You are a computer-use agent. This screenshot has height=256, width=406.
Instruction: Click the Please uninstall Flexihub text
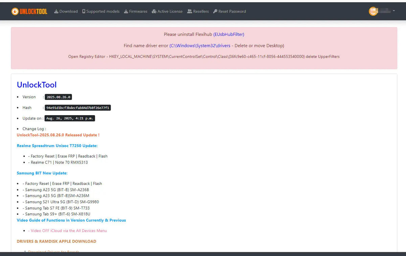pyautogui.click(x=188, y=34)
